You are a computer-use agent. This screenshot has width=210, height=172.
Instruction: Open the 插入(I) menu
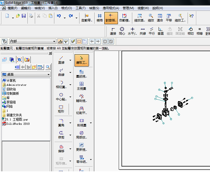[x=53, y=8]
